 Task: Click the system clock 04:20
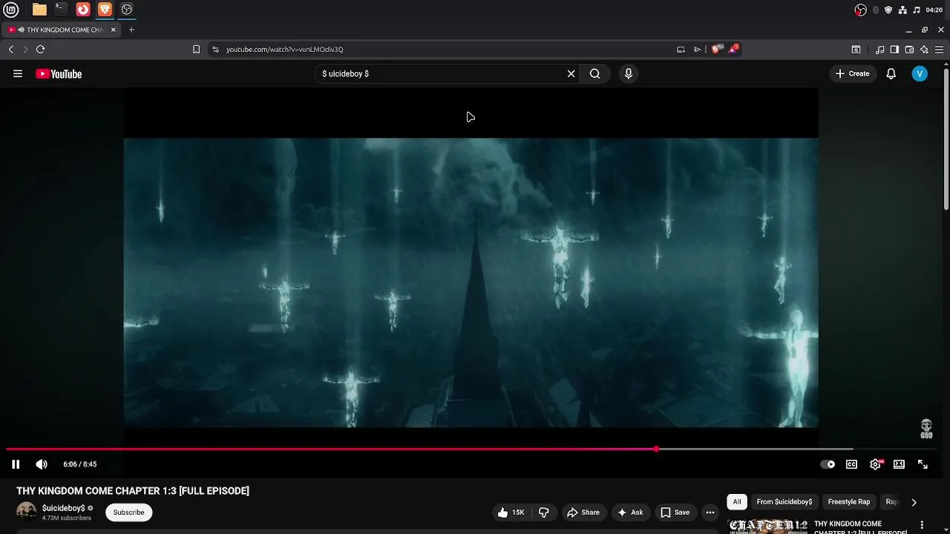click(x=934, y=10)
